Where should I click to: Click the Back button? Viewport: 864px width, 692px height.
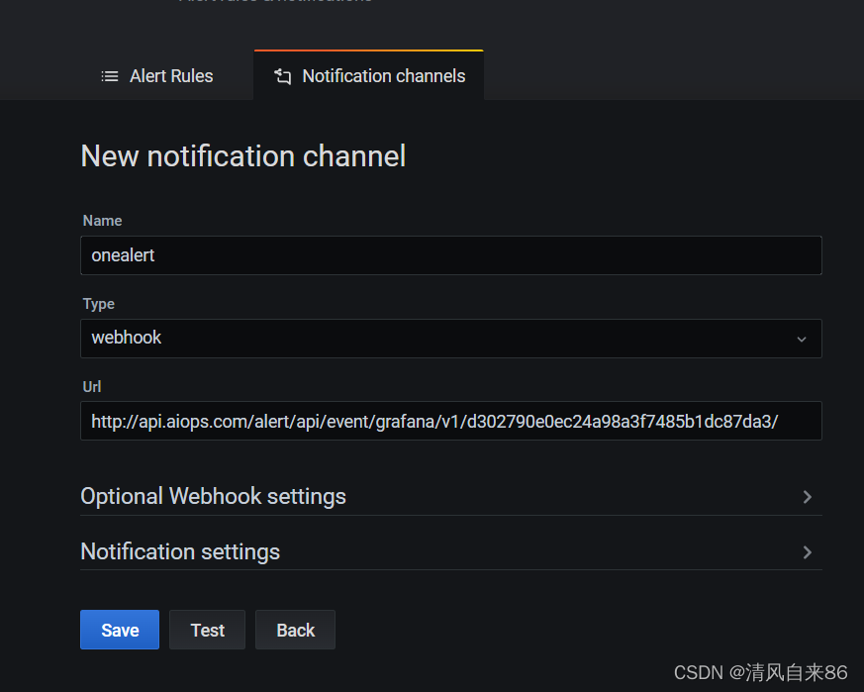pos(295,630)
